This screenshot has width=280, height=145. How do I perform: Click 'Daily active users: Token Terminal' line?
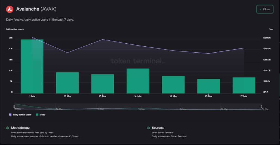click(169, 136)
